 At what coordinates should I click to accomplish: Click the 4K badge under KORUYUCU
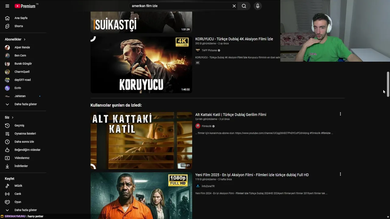pos(197,63)
